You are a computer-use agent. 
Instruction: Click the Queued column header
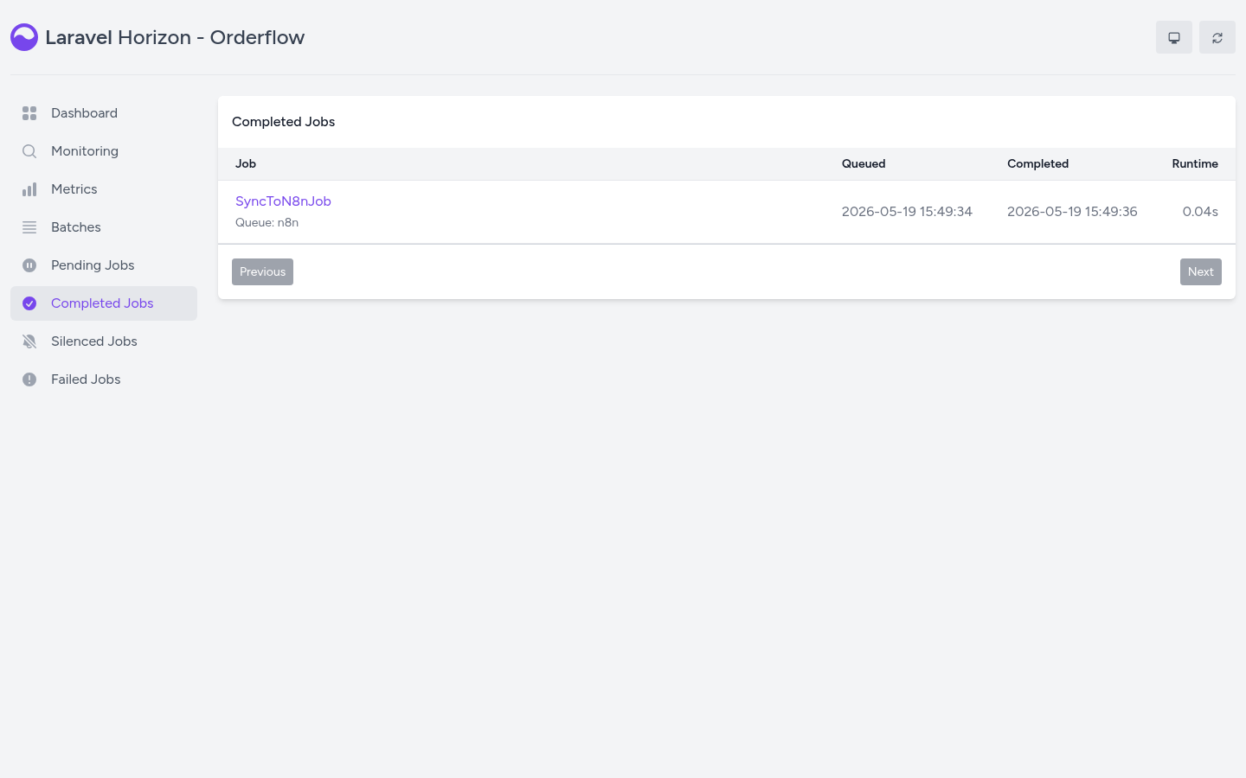click(x=864, y=163)
